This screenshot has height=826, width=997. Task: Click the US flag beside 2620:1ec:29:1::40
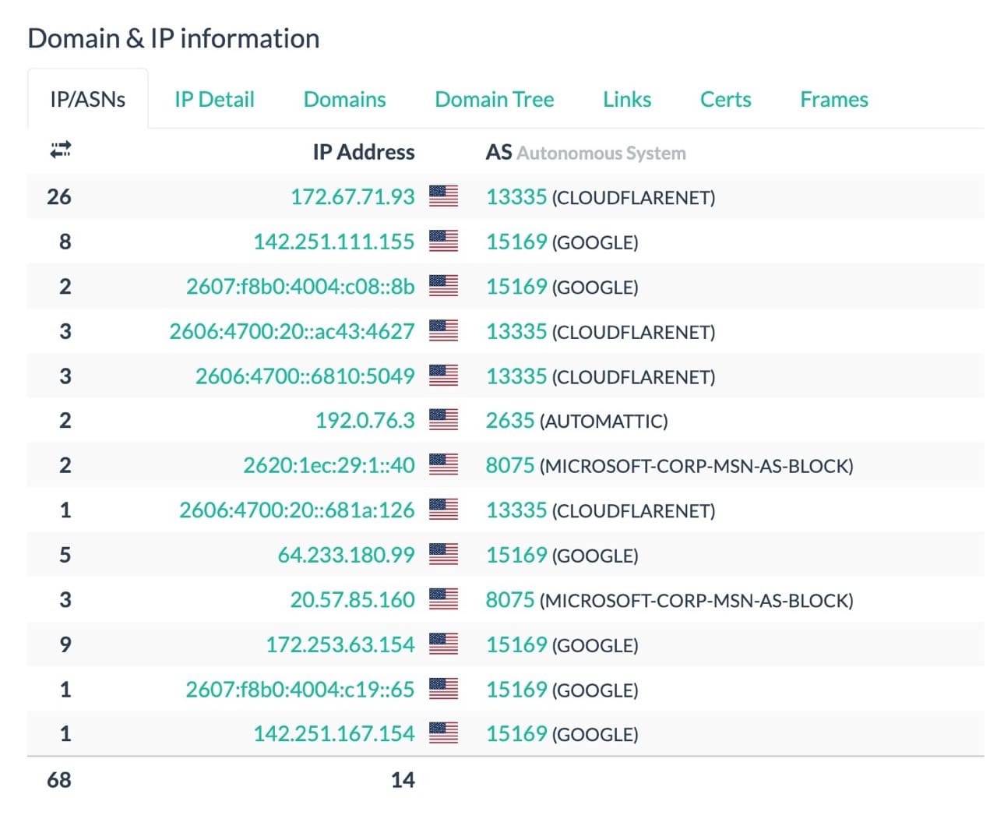(x=443, y=464)
